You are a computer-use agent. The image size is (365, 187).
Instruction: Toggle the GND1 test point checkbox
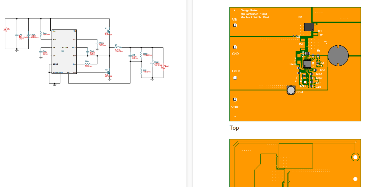pyautogui.click(x=235, y=78)
